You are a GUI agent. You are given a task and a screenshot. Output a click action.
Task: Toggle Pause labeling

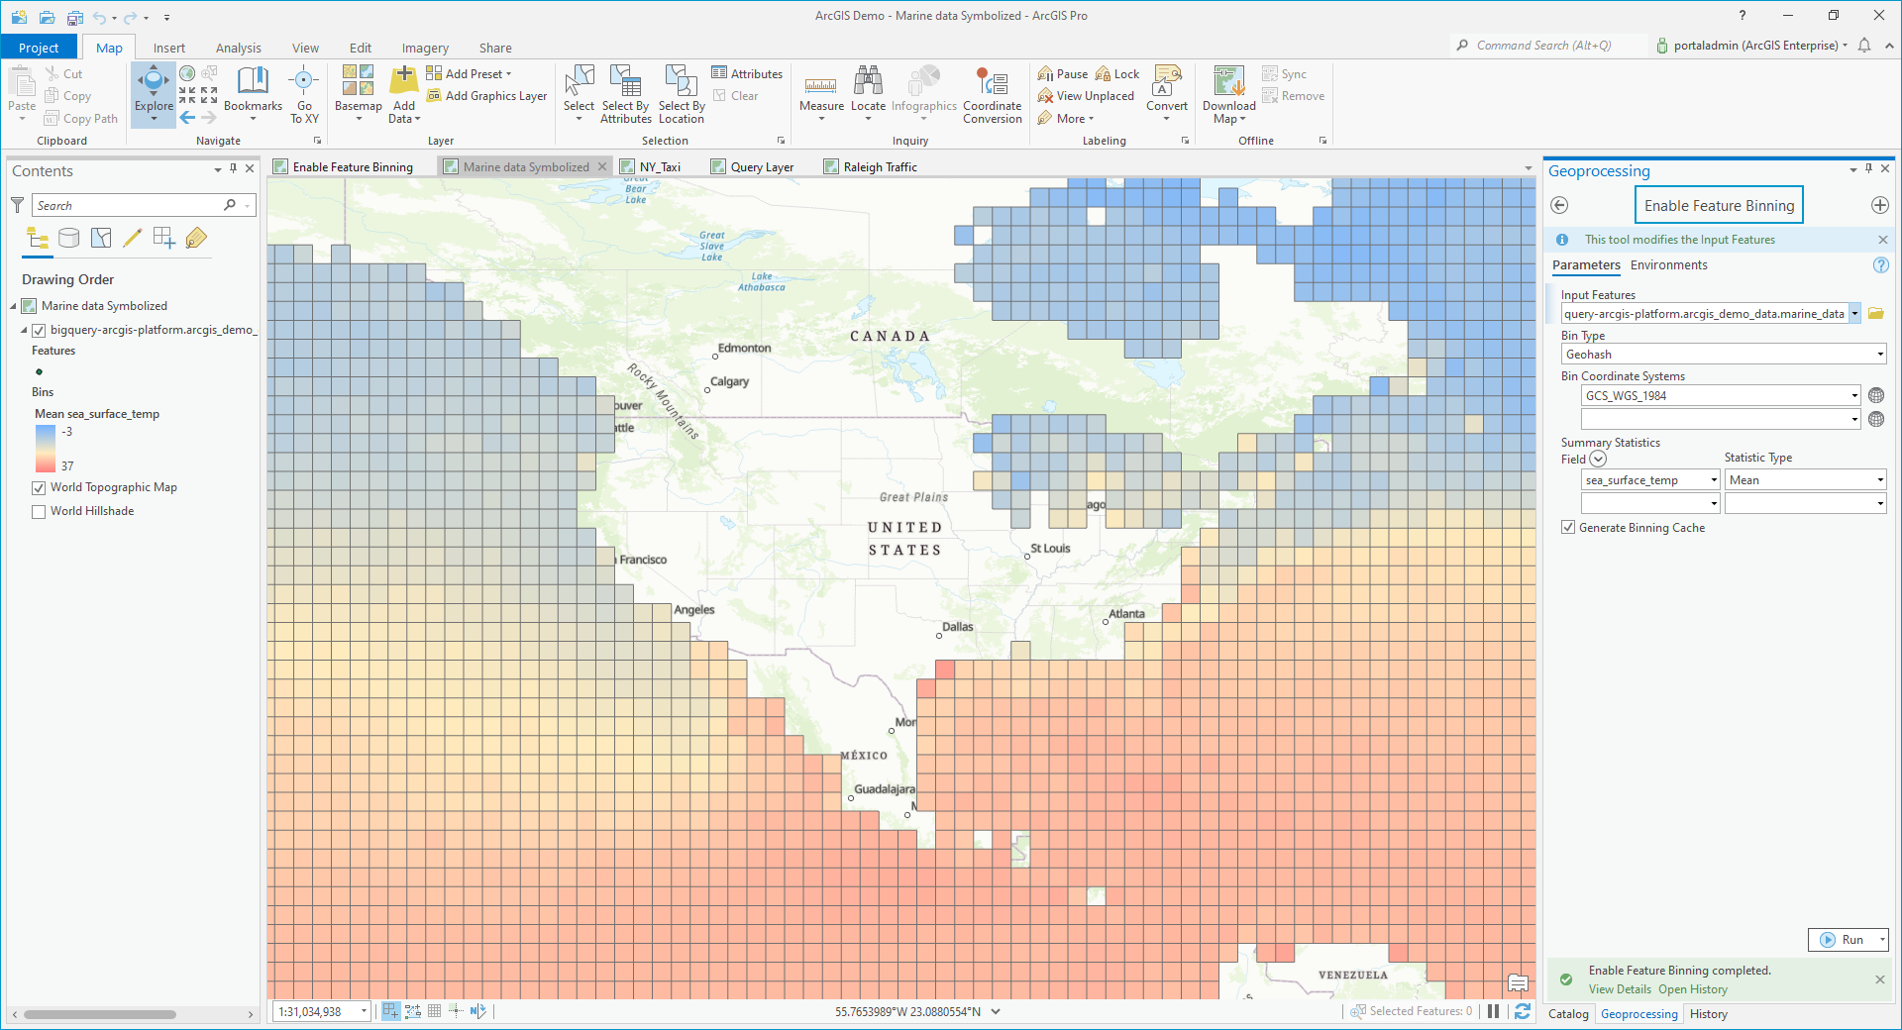point(1062,74)
